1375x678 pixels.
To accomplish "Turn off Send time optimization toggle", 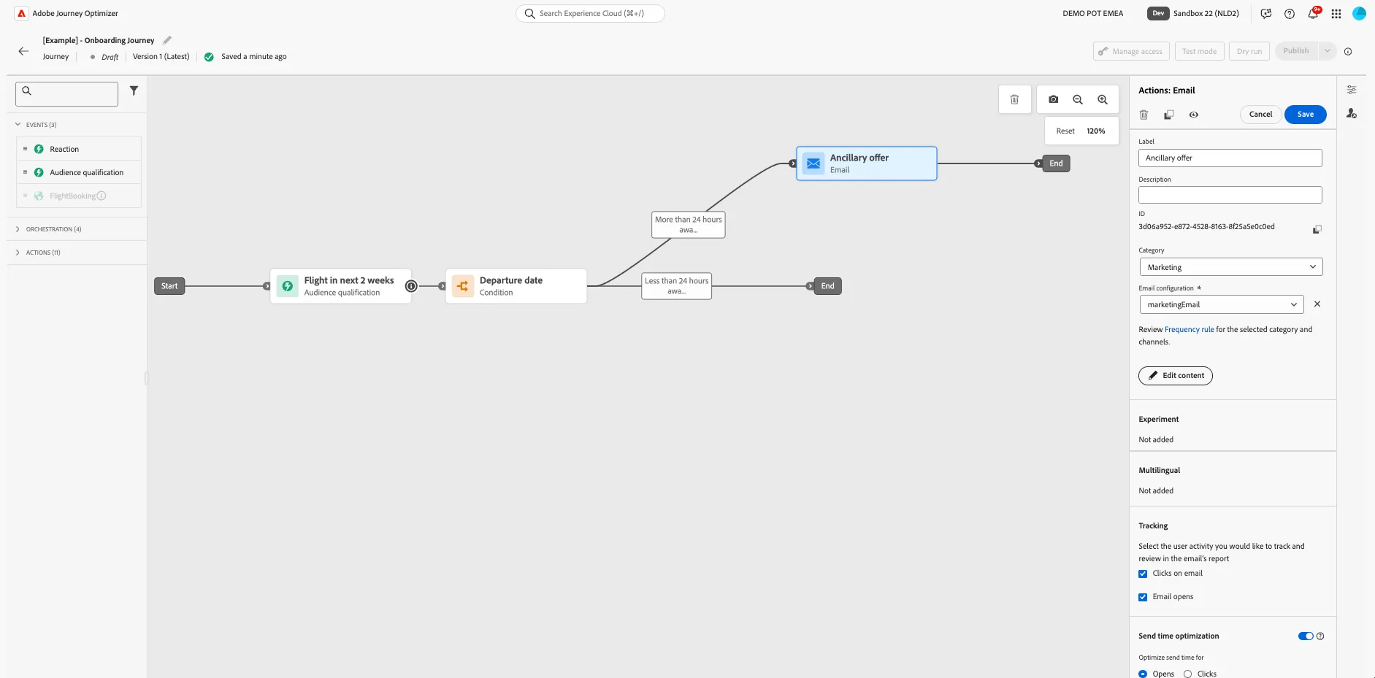I will coord(1306,636).
